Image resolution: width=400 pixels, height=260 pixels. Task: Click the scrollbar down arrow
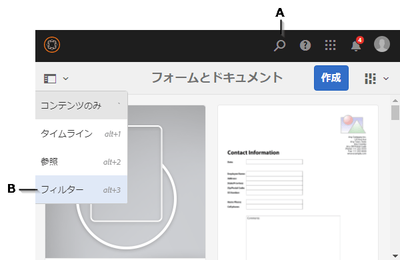click(395, 255)
